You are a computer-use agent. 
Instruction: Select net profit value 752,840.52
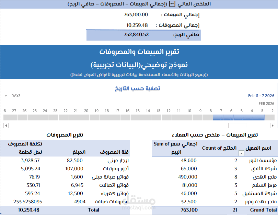click(x=136, y=34)
